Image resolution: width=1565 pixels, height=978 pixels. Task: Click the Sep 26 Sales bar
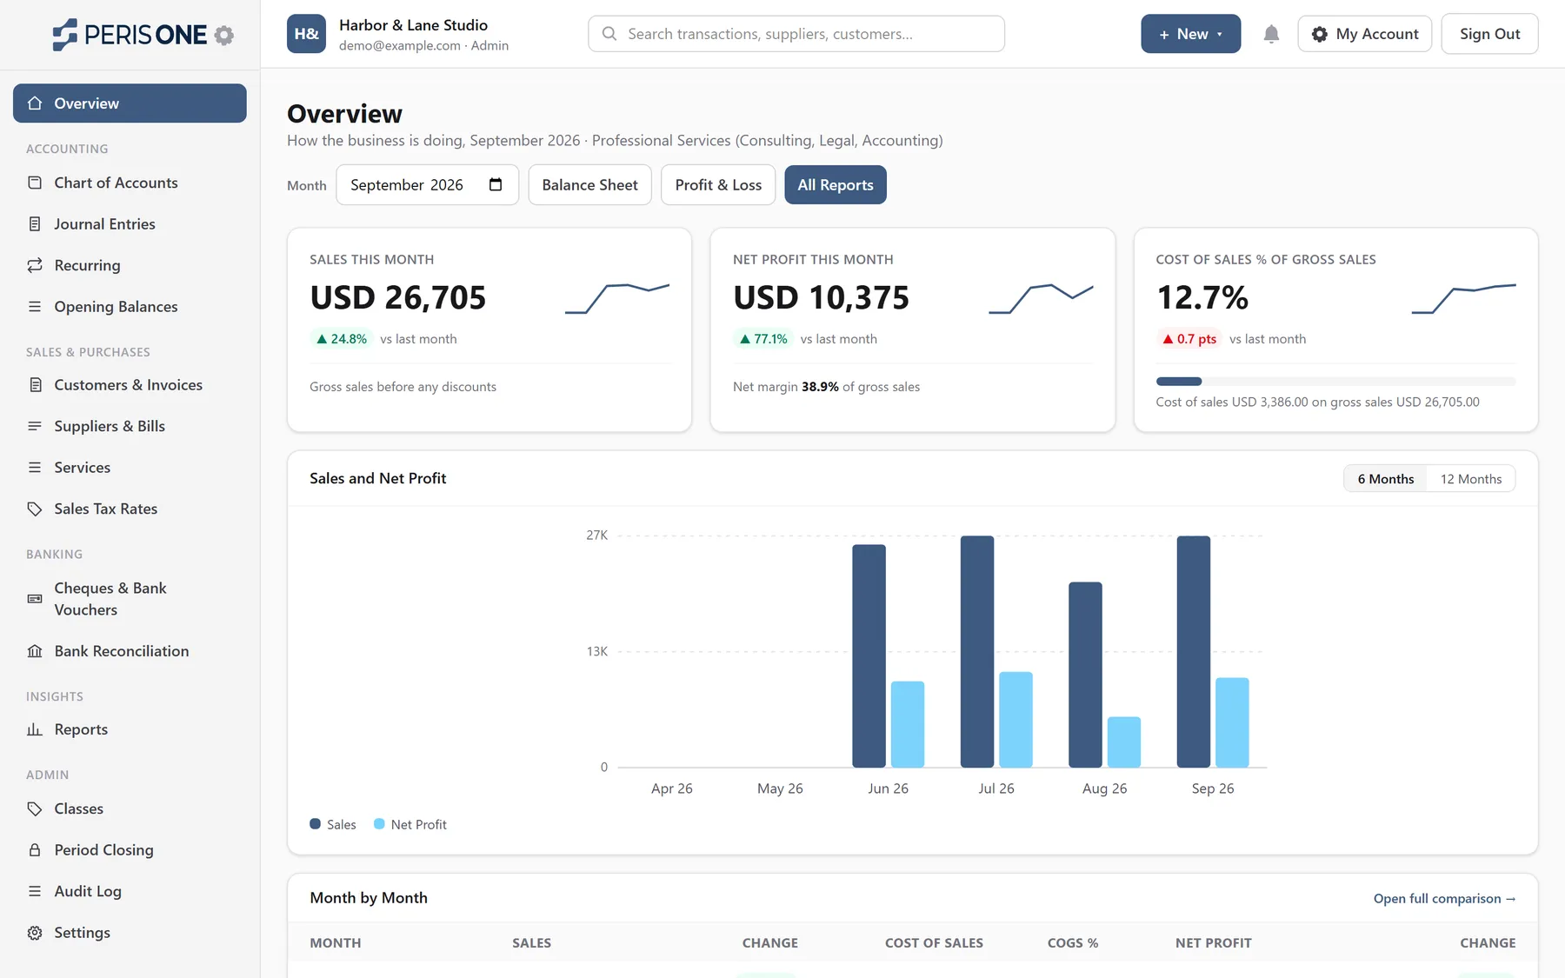click(x=1193, y=651)
